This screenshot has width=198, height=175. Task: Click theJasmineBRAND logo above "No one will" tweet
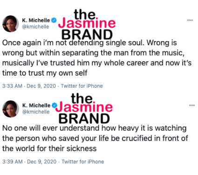[x=84, y=108]
